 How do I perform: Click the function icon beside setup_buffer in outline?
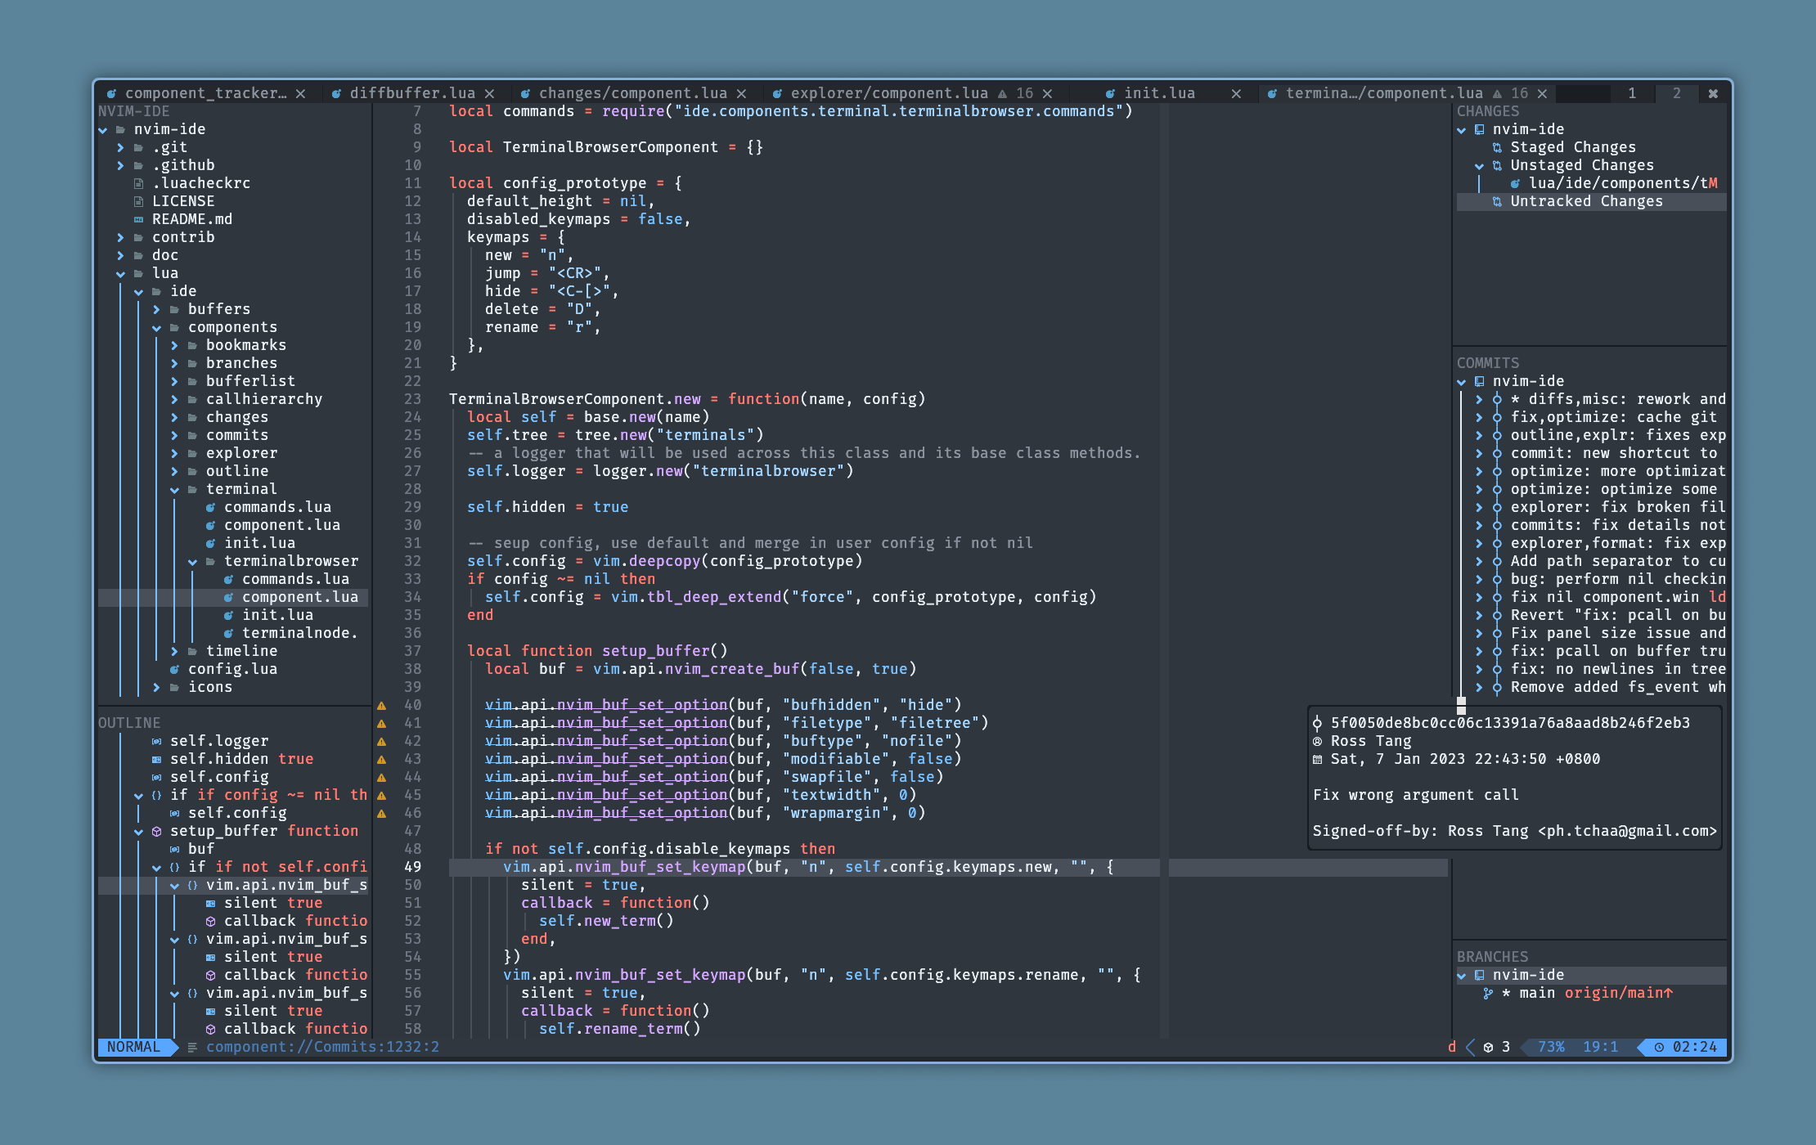pyautogui.click(x=156, y=831)
